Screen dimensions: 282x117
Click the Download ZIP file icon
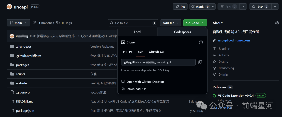click(x=123, y=89)
